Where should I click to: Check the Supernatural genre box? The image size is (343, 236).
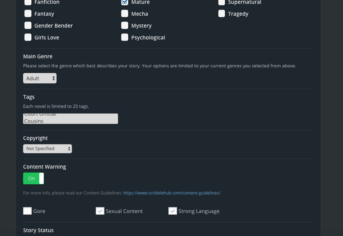coord(221,2)
